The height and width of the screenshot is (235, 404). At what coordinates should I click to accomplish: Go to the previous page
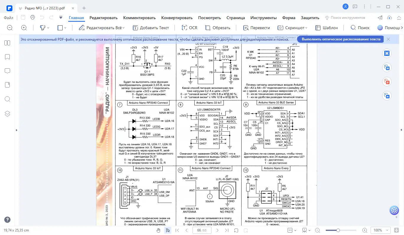(187, 230)
